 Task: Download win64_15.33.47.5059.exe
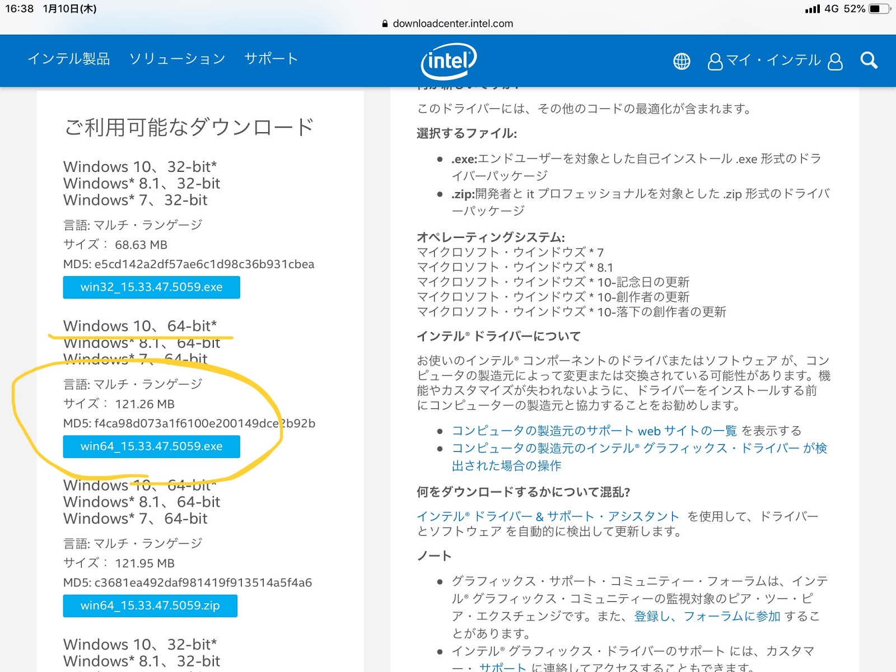coord(152,446)
